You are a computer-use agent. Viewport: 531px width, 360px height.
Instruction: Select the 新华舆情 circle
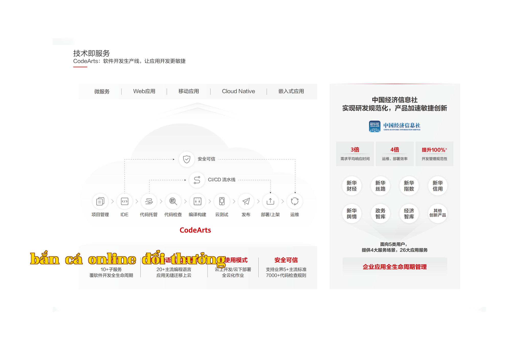click(352, 213)
